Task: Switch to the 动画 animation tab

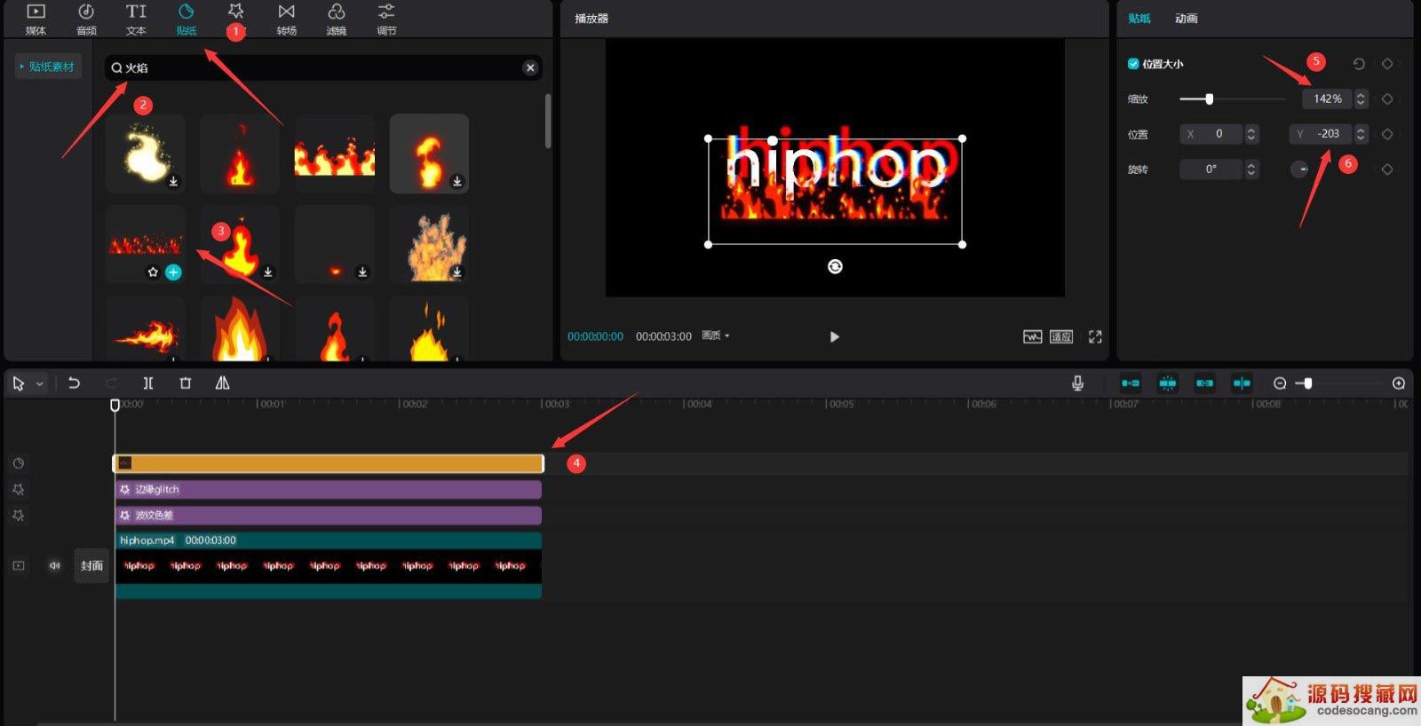Action: pyautogui.click(x=1186, y=19)
